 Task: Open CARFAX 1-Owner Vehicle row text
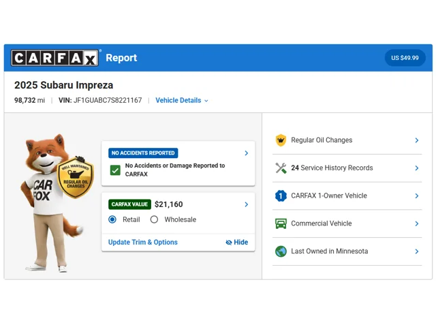(x=329, y=196)
